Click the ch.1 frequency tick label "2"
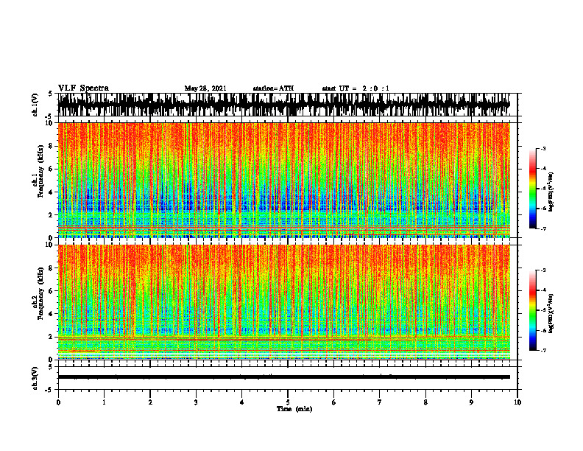The height and width of the screenshot is (451, 583). click(51, 214)
